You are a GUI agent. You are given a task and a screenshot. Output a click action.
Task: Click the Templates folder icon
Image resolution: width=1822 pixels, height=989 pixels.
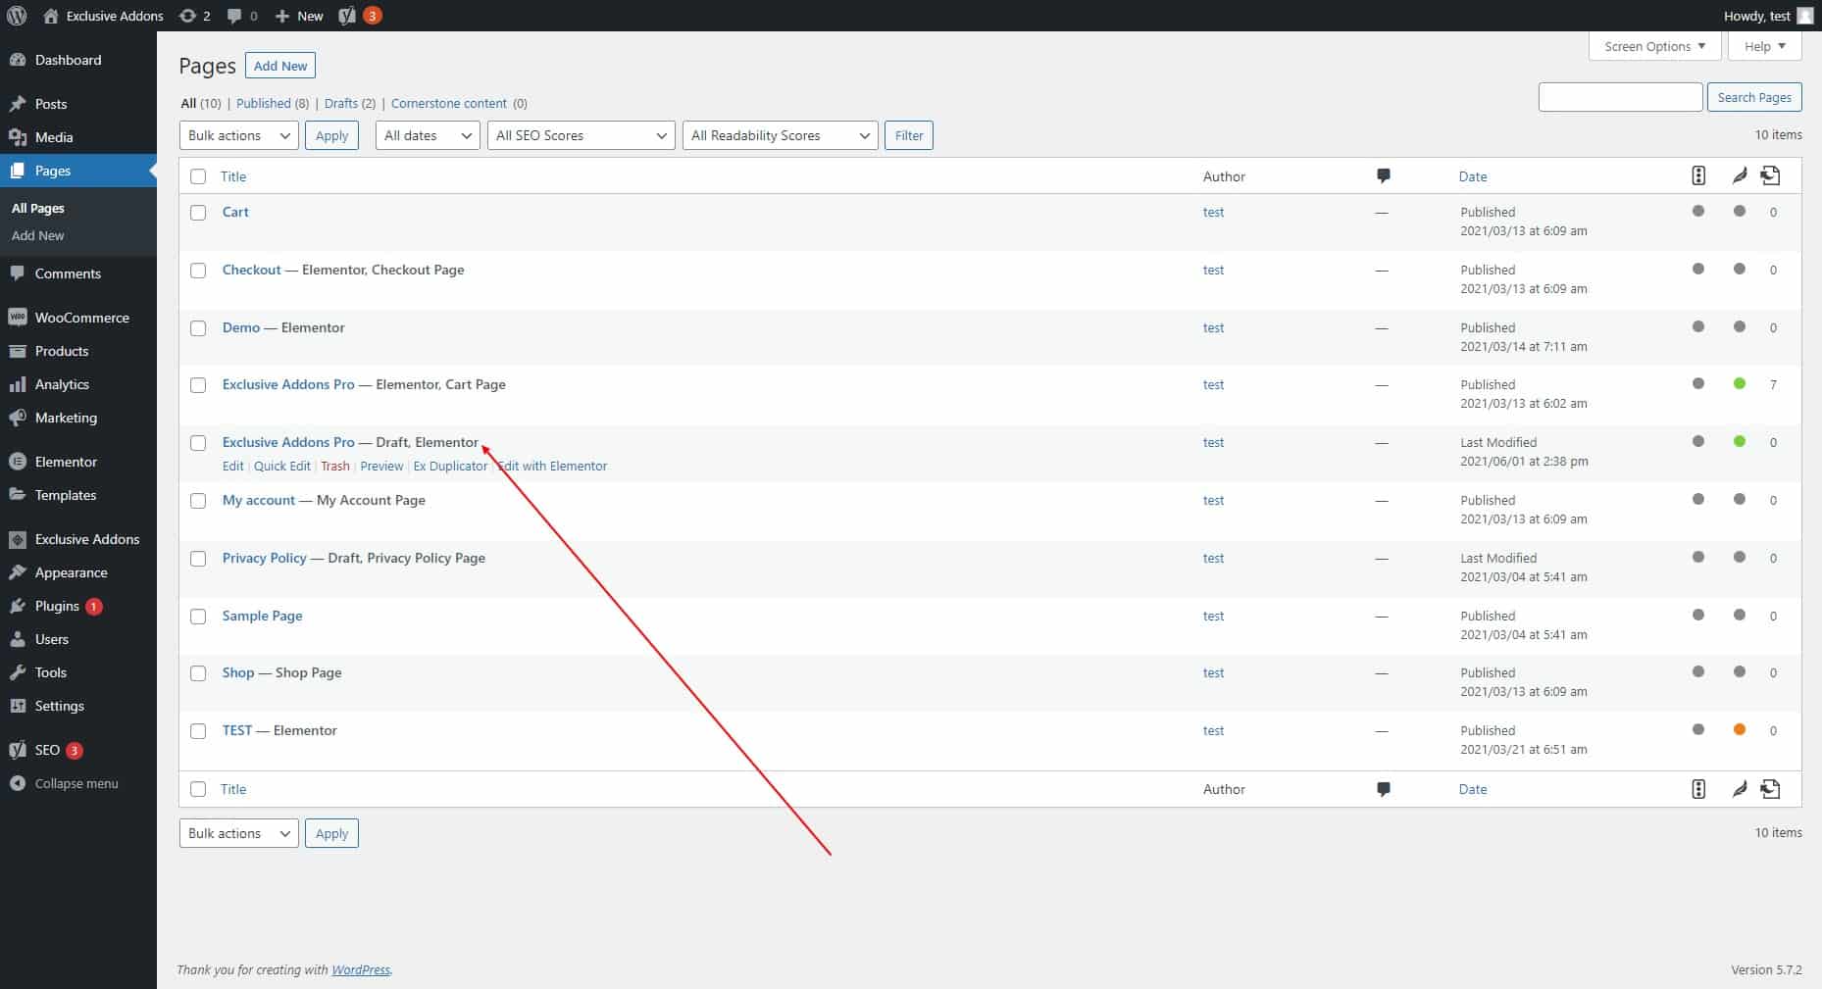tap(18, 495)
